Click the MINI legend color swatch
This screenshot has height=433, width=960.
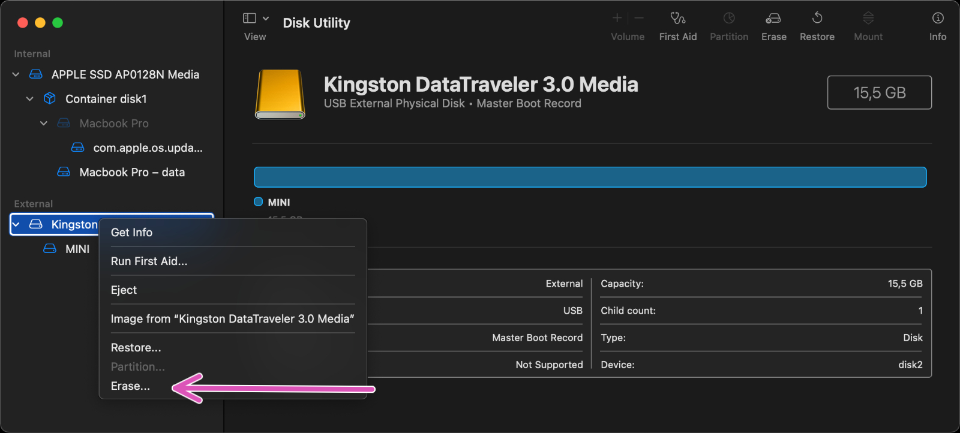[258, 202]
